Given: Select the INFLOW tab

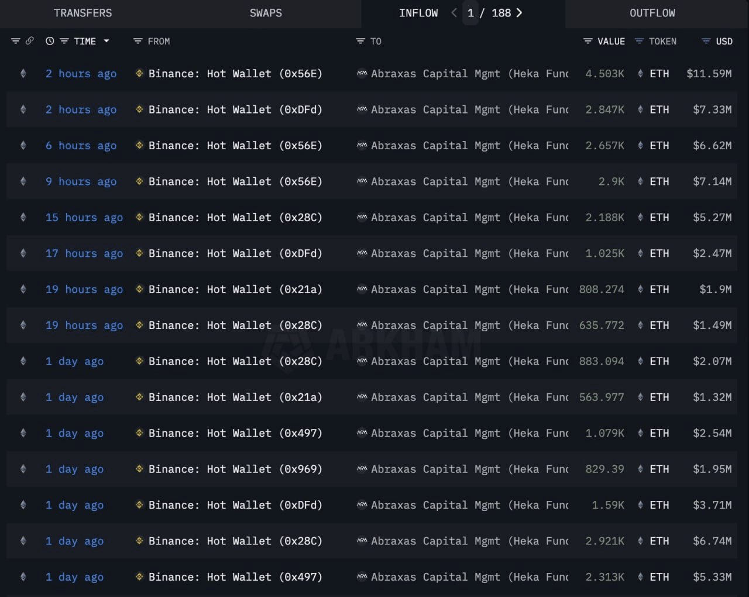Looking at the screenshot, I should pos(418,13).
